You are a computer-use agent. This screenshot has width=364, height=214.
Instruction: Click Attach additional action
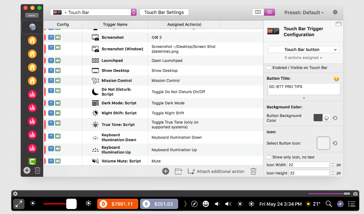216,171
